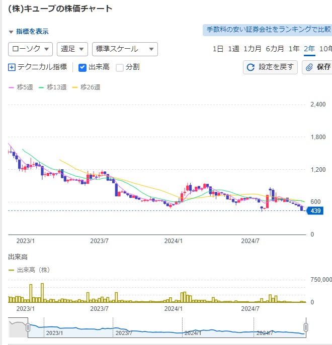Click the 出来高 section heading

click(18, 257)
